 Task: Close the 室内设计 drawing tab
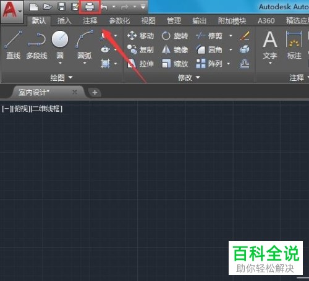[75, 92]
